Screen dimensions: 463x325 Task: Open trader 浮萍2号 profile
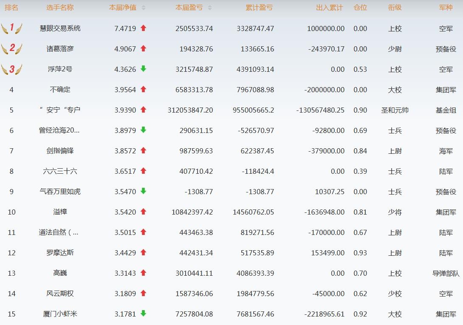pos(60,69)
